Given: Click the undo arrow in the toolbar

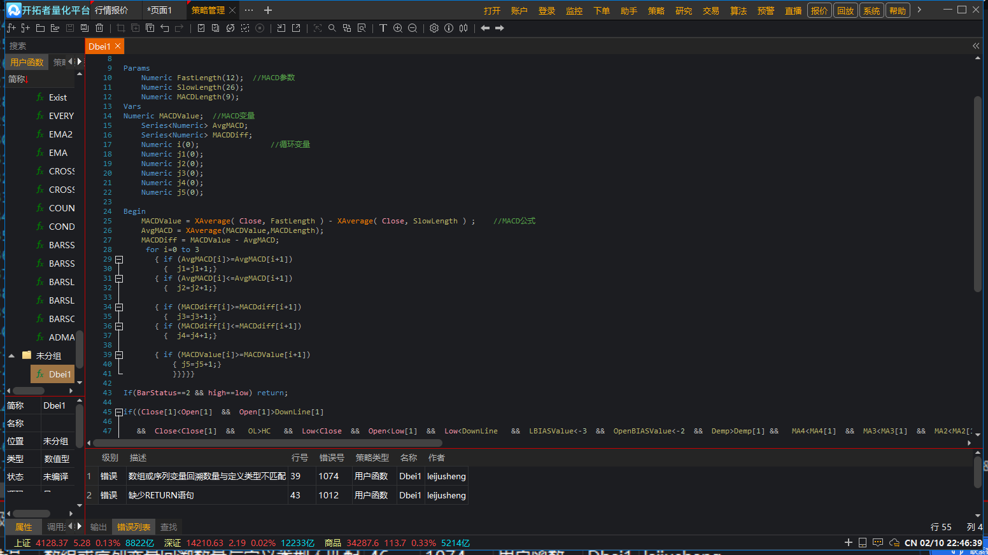Looking at the screenshot, I should point(165,28).
